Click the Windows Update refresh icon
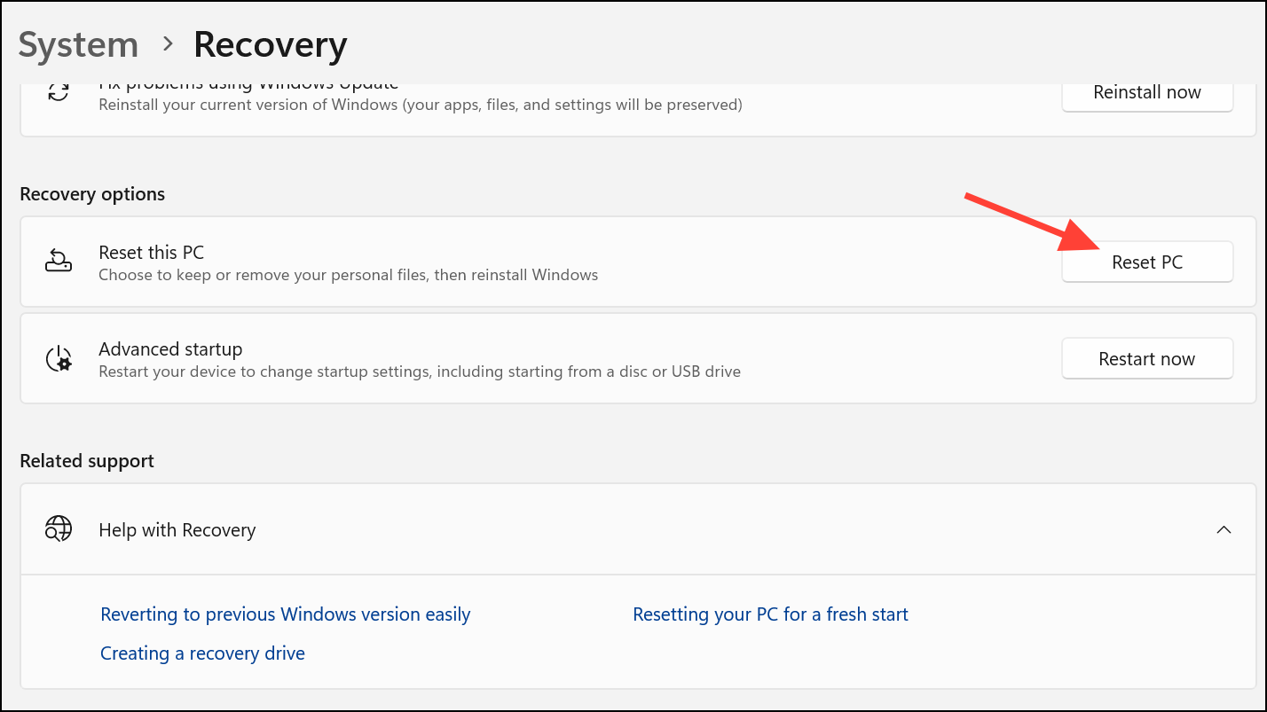The height and width of the screenshot is (712, 1267). (59, 91)
